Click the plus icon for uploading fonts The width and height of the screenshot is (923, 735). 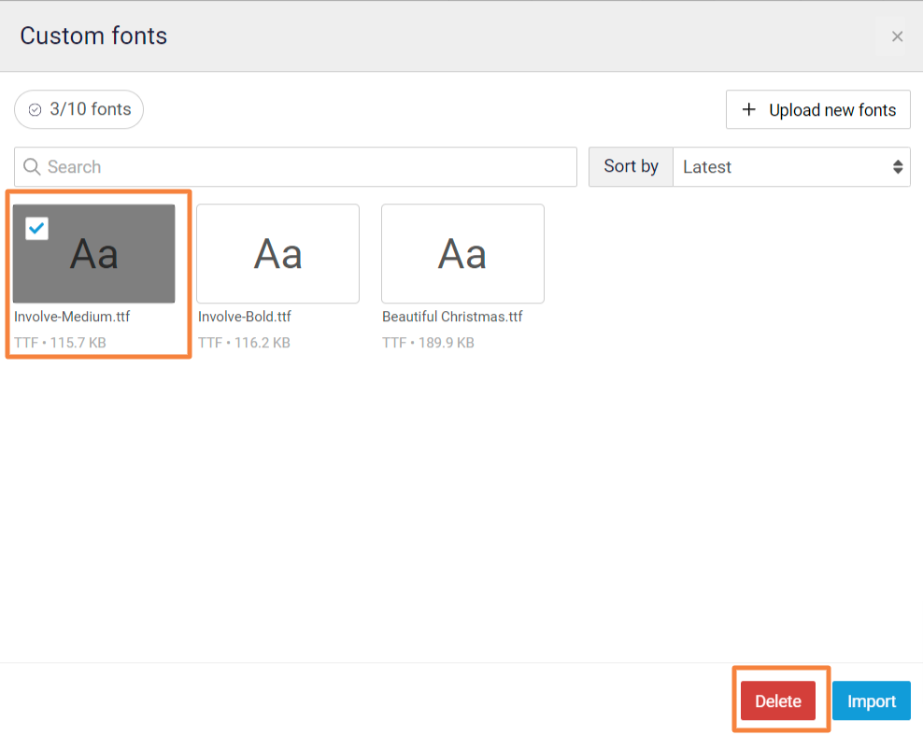(x=748, y=110)
